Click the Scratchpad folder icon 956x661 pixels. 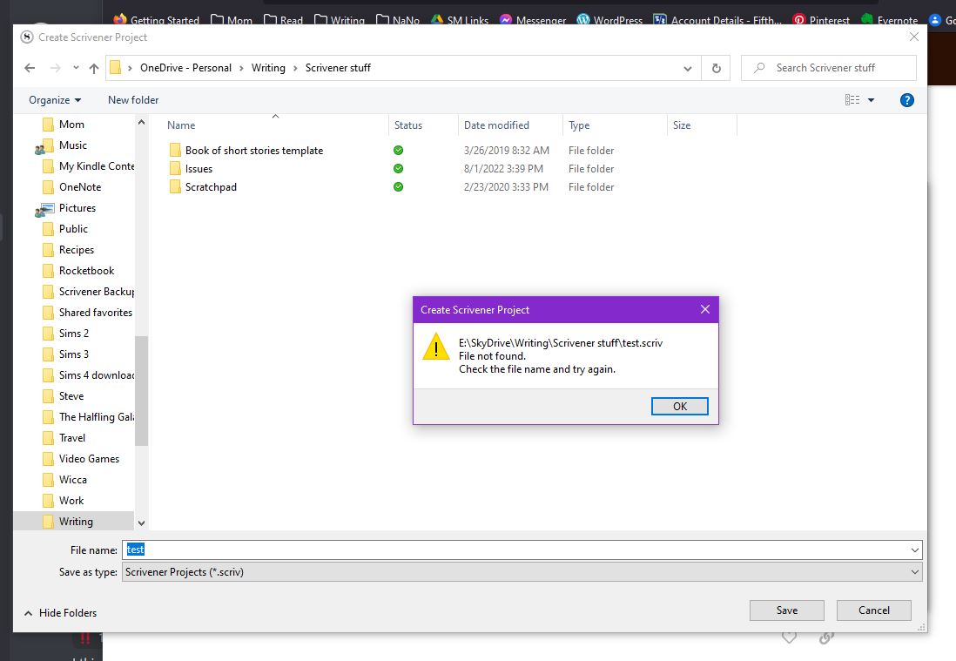(175, 186)
